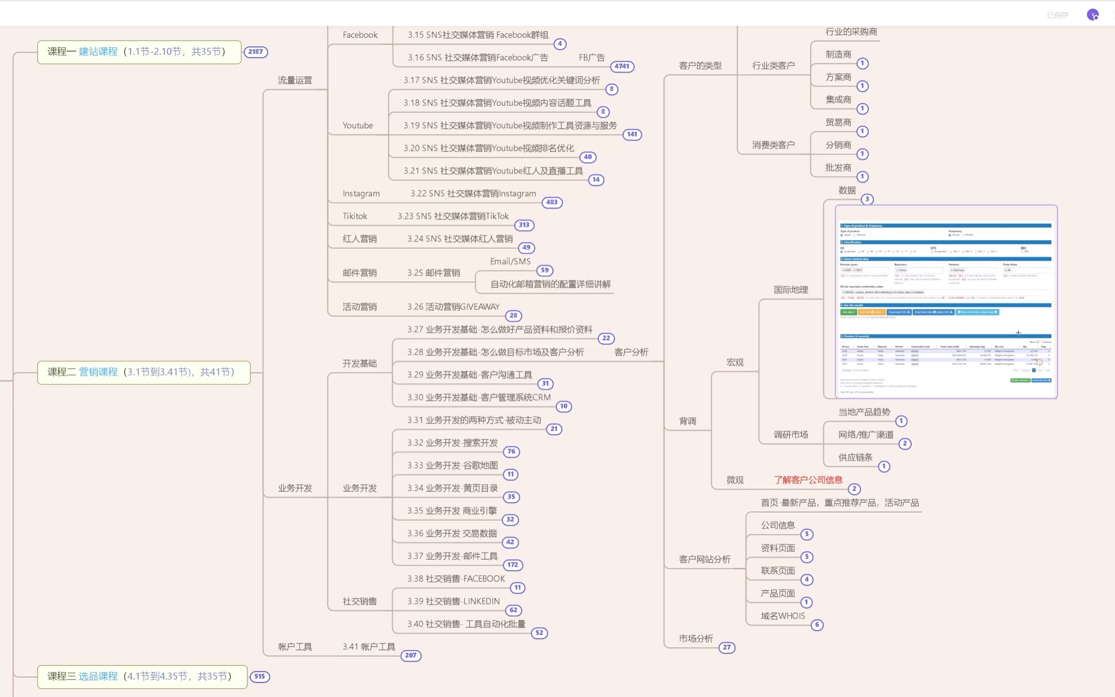Click the 联系页面 item
The image size is (1115, 697).
click(778, 571)
